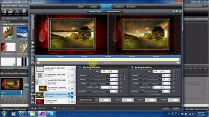Open Windows Explorer folder on taskbar
The width and height of the screenshot is (209, 117).
click(x=32, y=114)
